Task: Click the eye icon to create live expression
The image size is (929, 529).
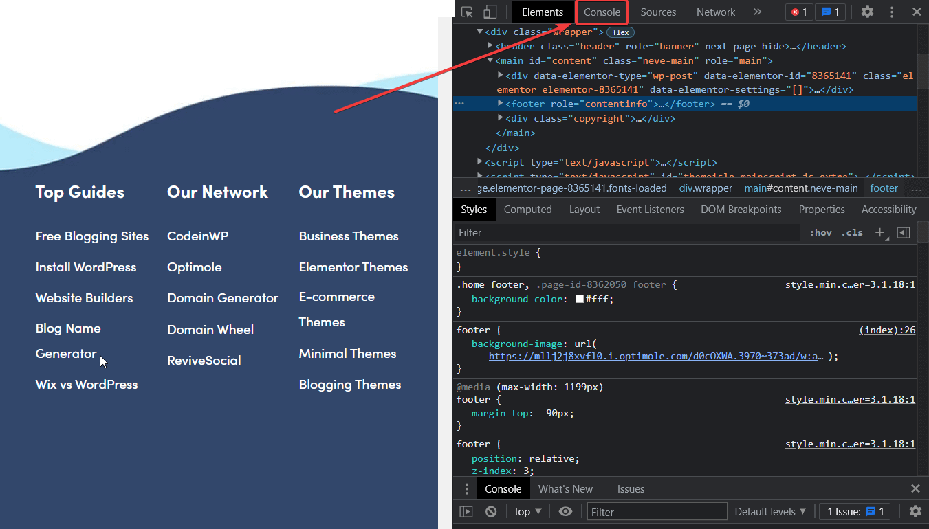Action: point(565,511)
